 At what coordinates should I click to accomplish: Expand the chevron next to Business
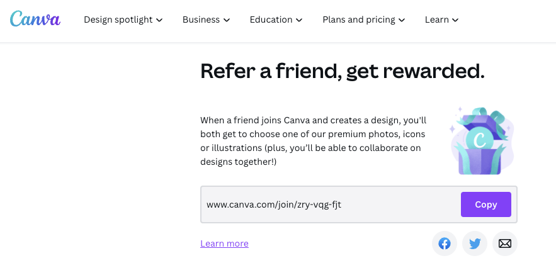pyautogui.click(x=226, y=20)
